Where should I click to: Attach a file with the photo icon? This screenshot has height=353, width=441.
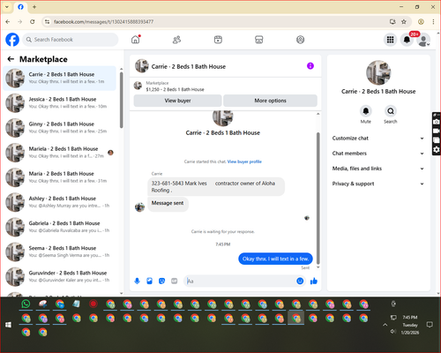(150, 281)
